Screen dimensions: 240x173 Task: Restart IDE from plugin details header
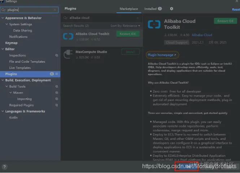[226, 21]
